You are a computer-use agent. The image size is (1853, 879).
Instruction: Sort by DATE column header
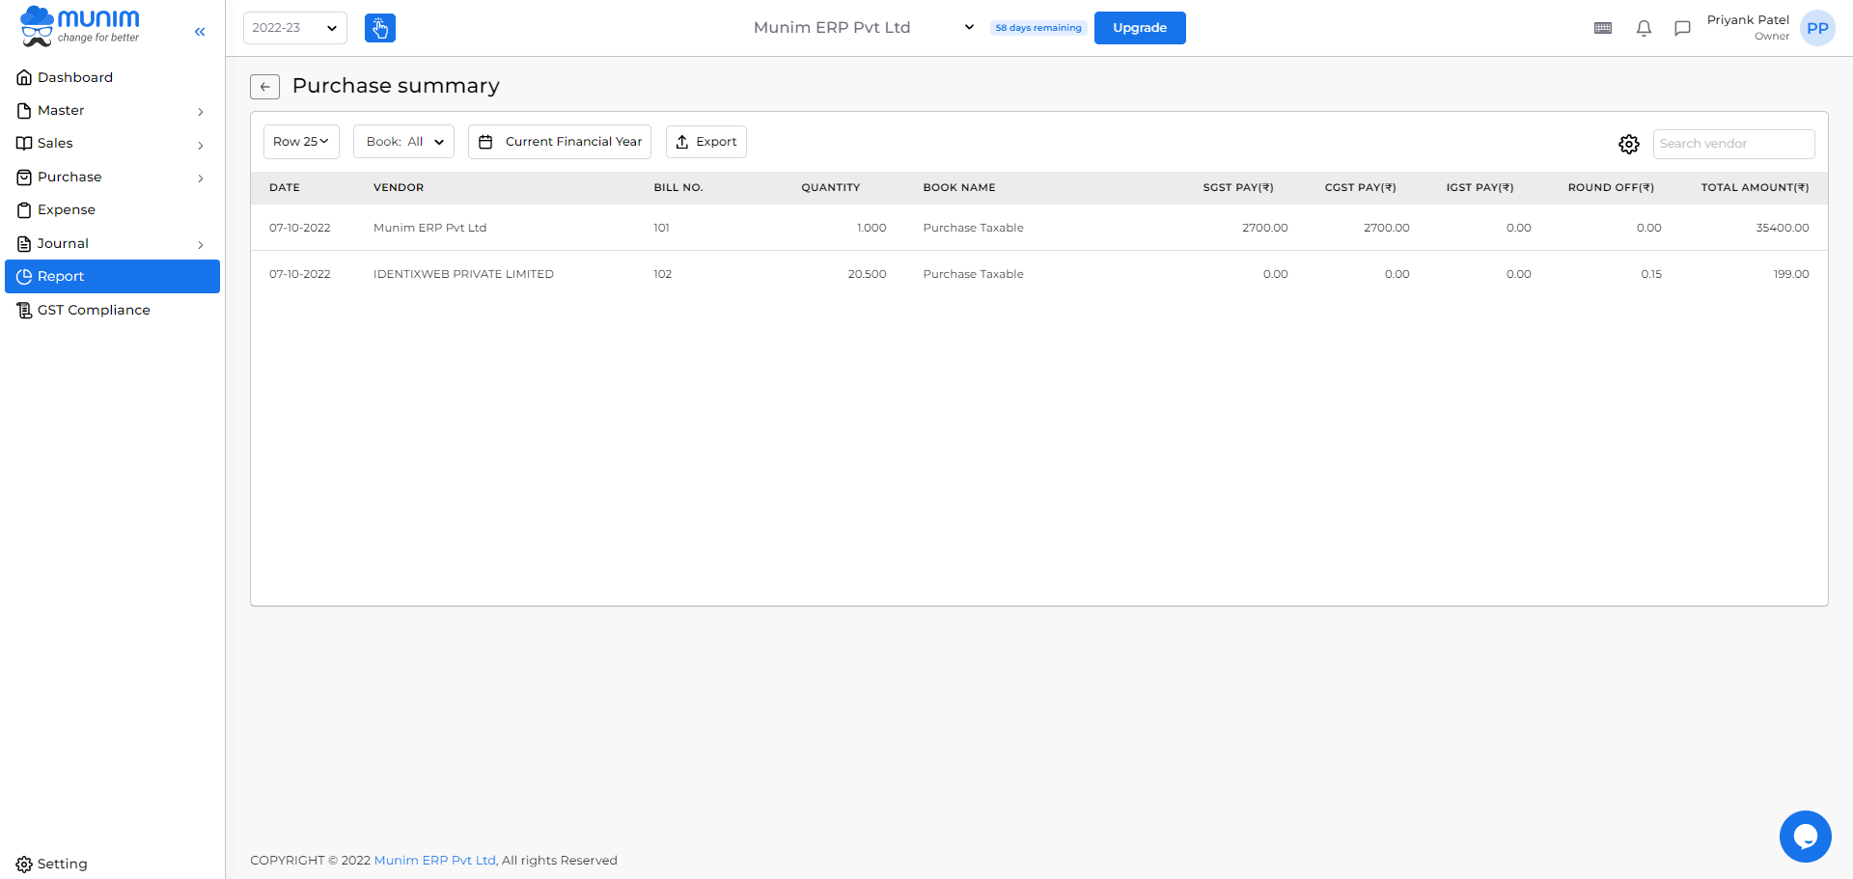[285, 188]
